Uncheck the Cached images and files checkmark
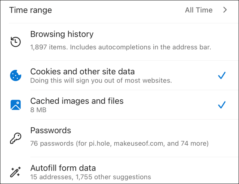The width and height of the screenshot is (239, 184). (x=221, y=105)
